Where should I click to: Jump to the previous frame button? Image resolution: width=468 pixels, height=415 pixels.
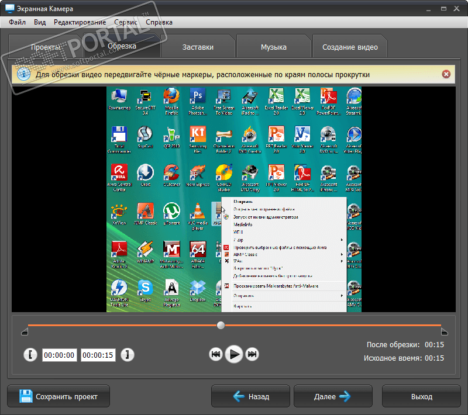pos(215,354)
